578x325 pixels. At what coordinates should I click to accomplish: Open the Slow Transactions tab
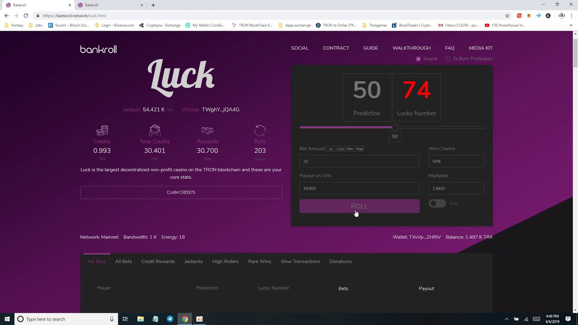(x=300, y=261)
